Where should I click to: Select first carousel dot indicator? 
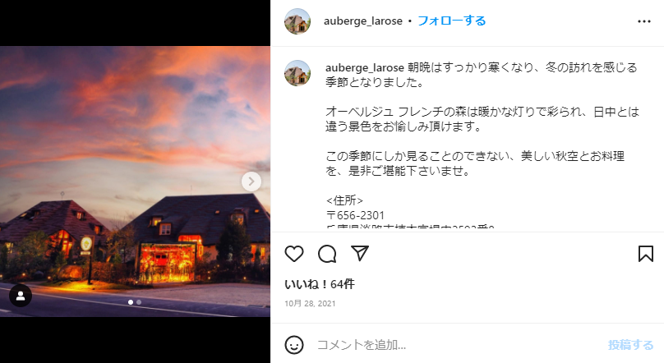coord(131,302)
